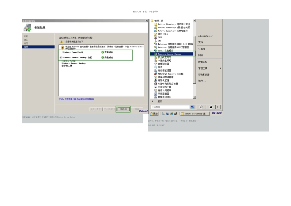
Task: Click the Internet Explorer quick launch icon
Action: click(x=172, y=114)
